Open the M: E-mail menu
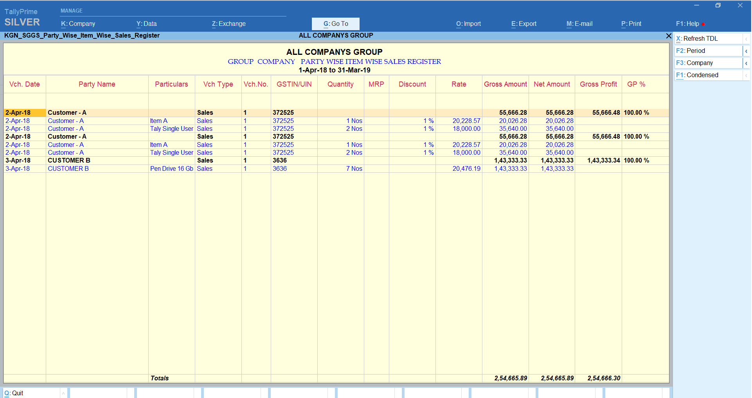 coord(579,24)
